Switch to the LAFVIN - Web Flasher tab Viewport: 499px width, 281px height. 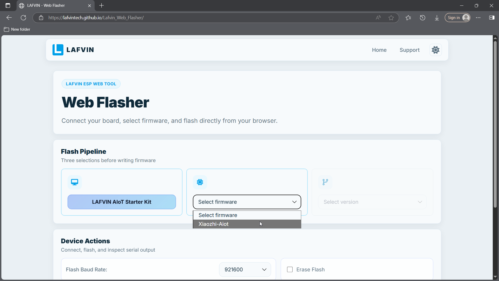55,5
